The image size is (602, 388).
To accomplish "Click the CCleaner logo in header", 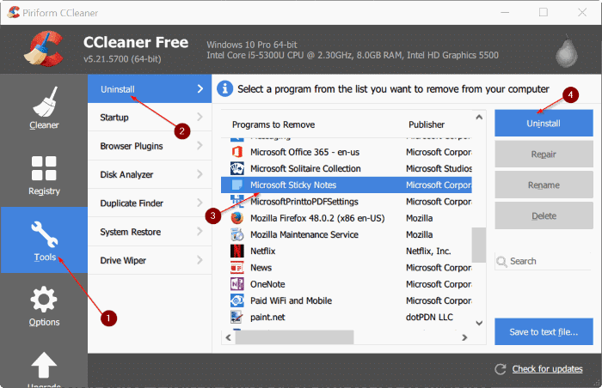I will [x=44, y=49].
